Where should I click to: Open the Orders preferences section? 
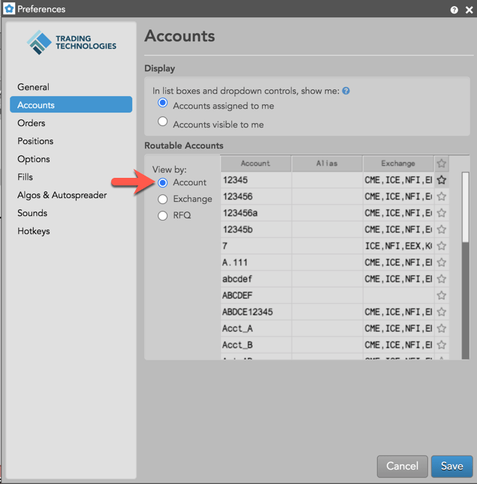pos(71,123)
